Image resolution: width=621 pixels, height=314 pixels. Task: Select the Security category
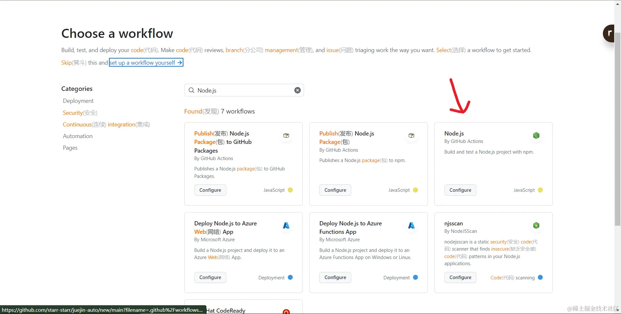[x=80, y=113]
